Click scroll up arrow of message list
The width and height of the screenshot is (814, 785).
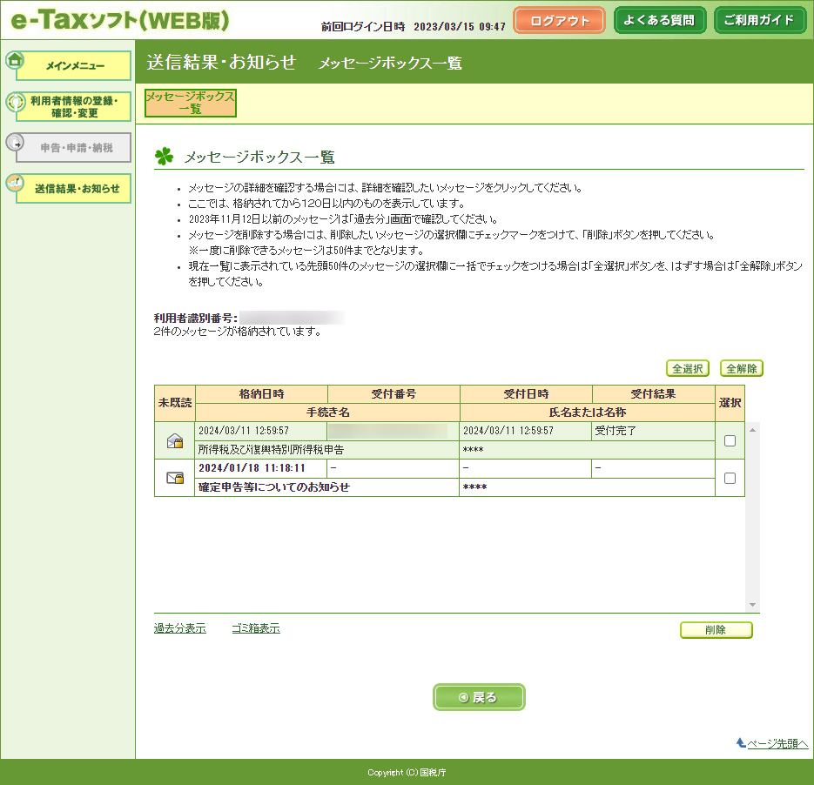click(753, 430)
